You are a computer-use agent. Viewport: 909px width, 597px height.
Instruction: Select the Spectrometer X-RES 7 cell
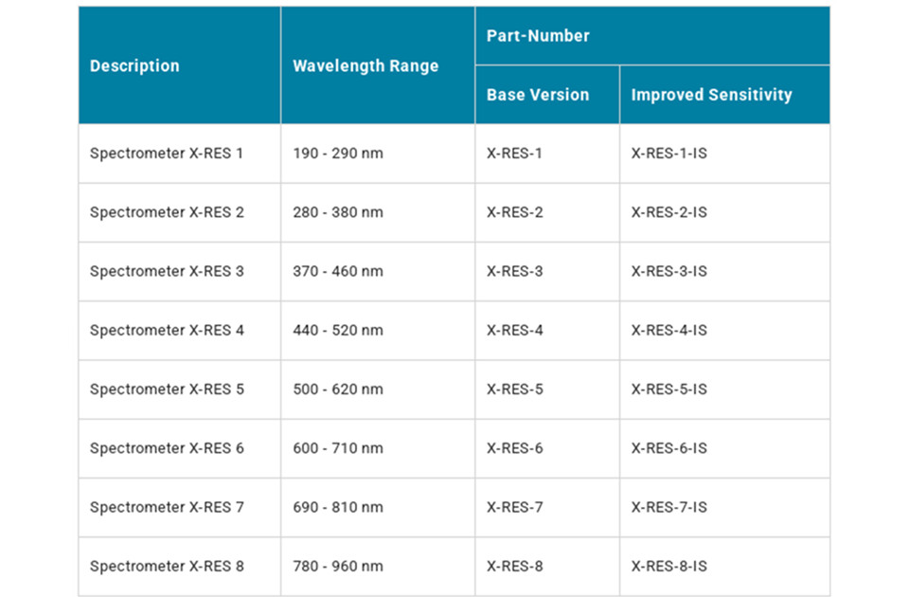pos(167,507)
